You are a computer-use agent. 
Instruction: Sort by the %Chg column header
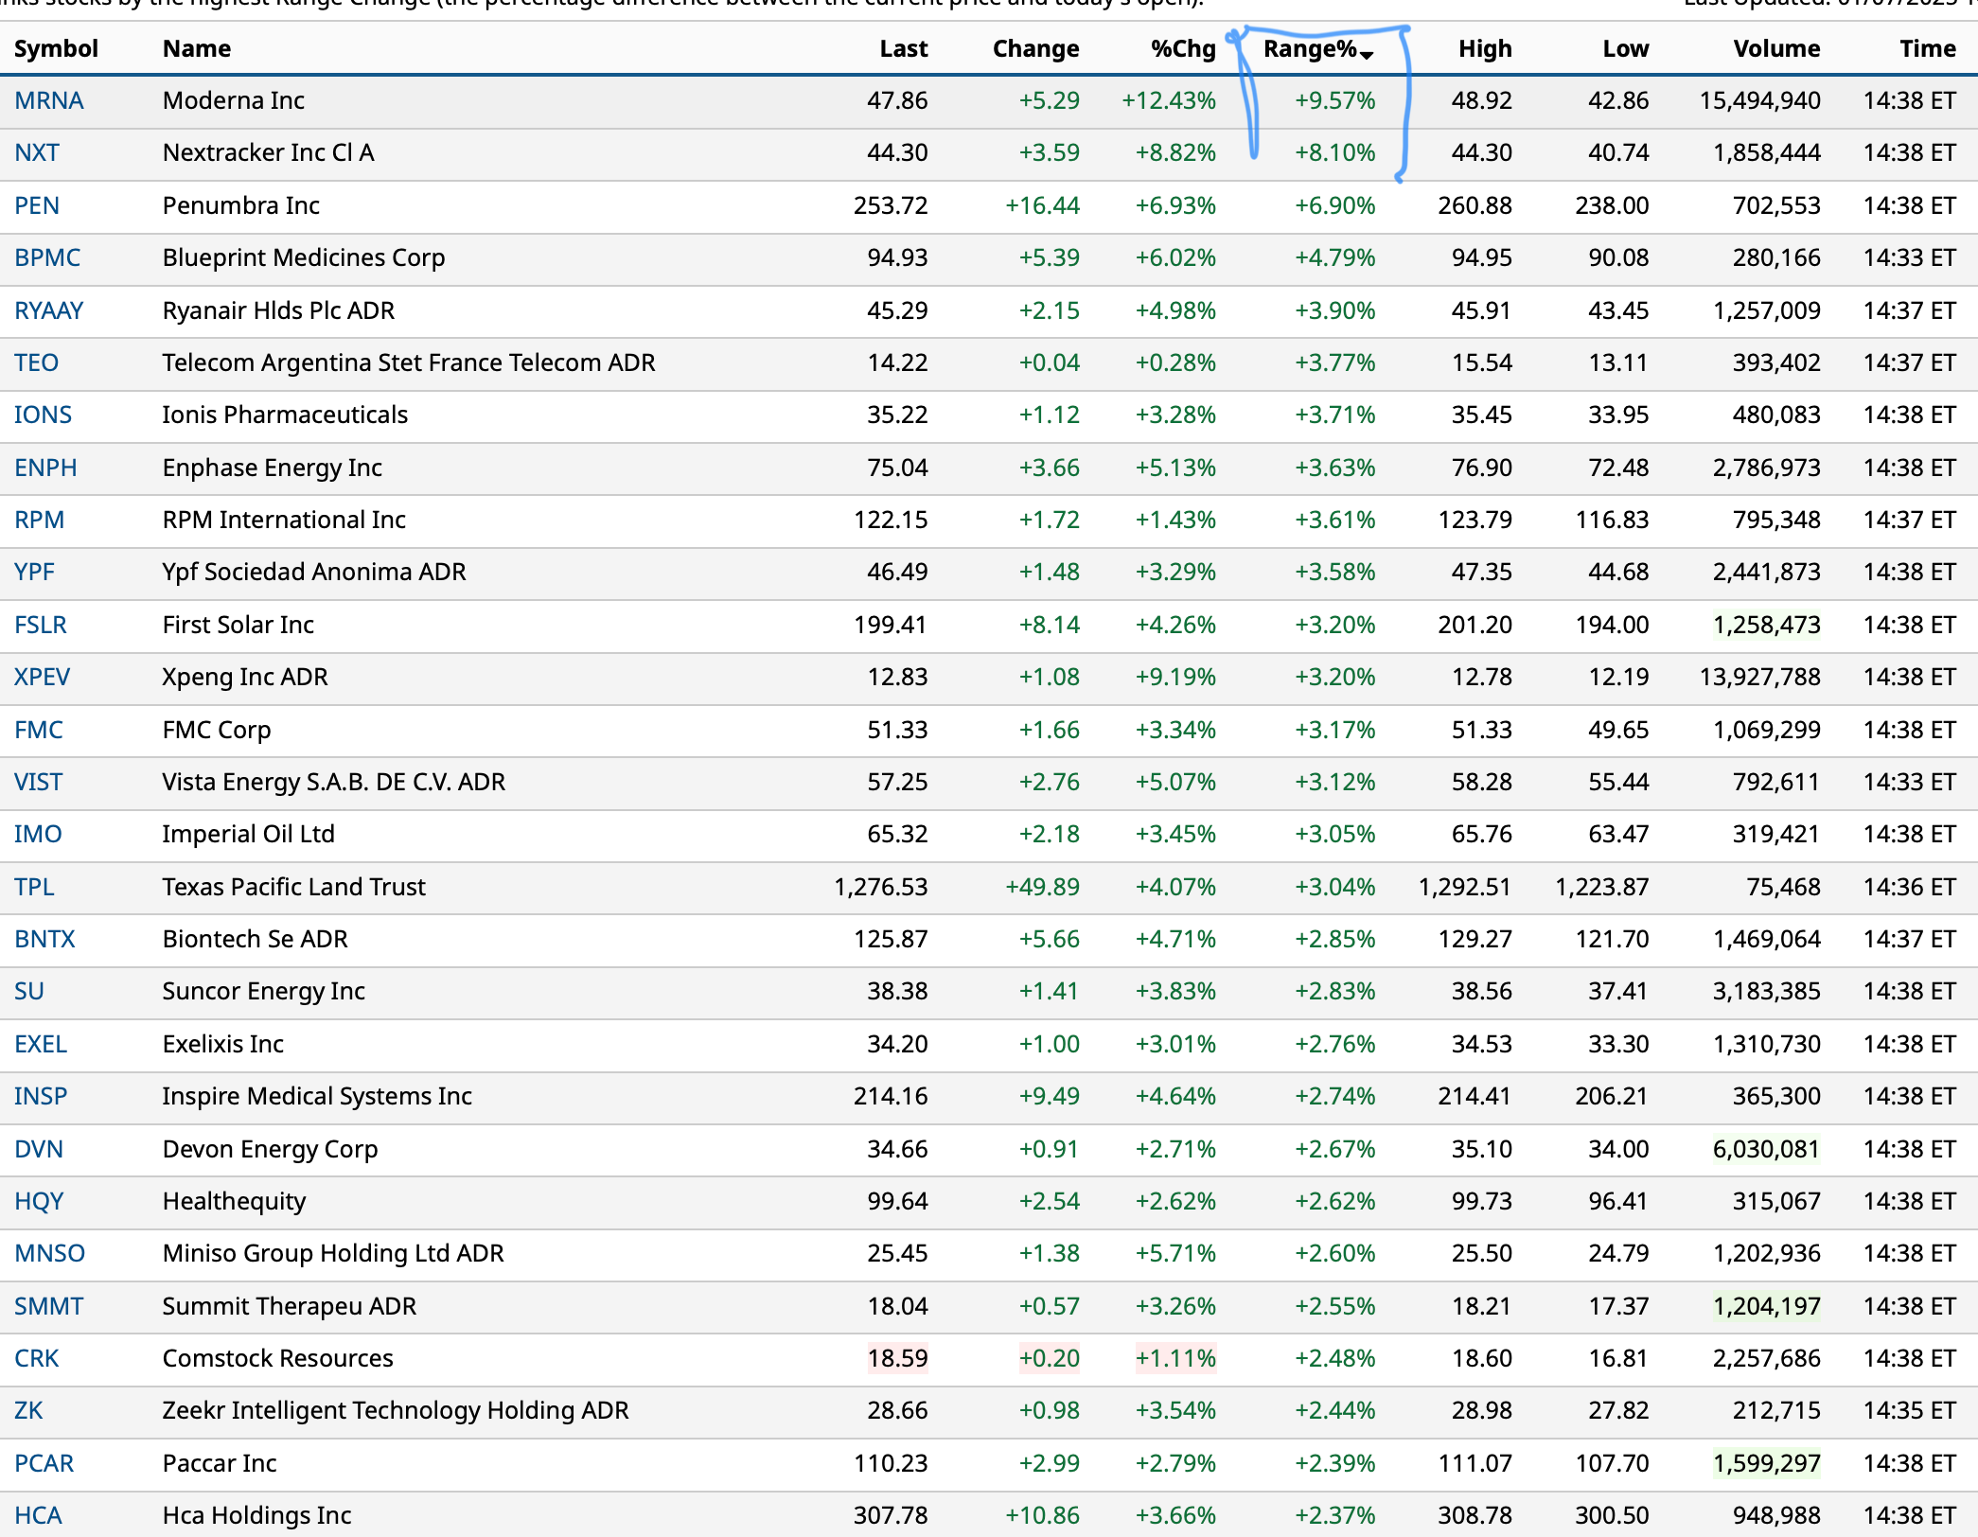pyautogui.click(x=1182, y=49)
